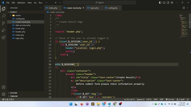The image size is (191, 107).
Task: Open the File menu
Action: [x=8, y=3]
